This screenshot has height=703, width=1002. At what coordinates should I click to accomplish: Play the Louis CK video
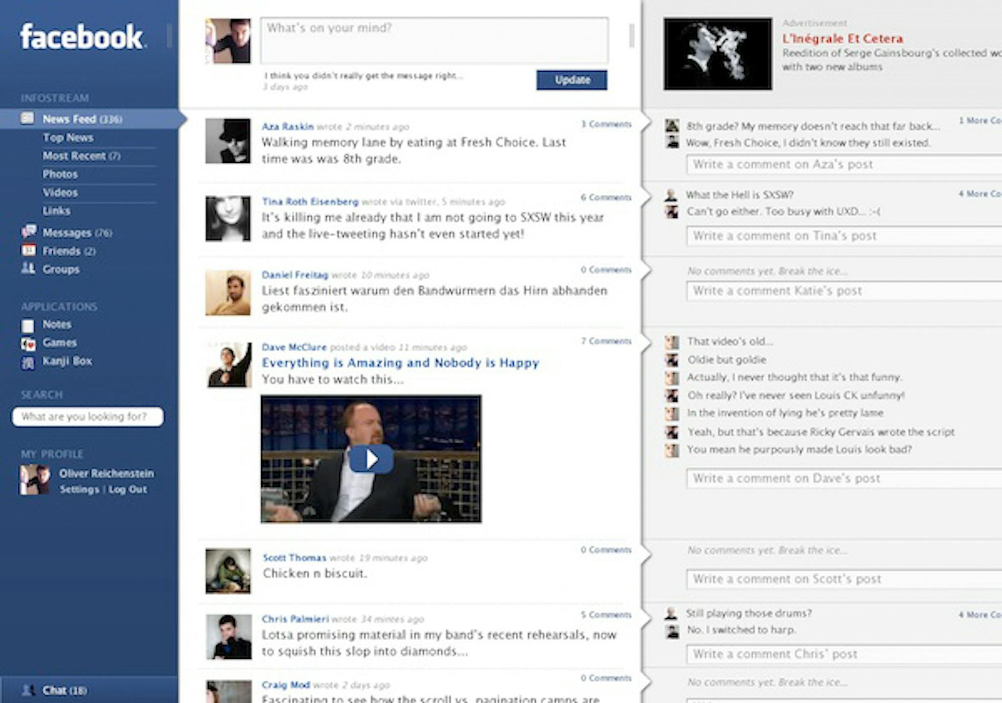[371, 459]
